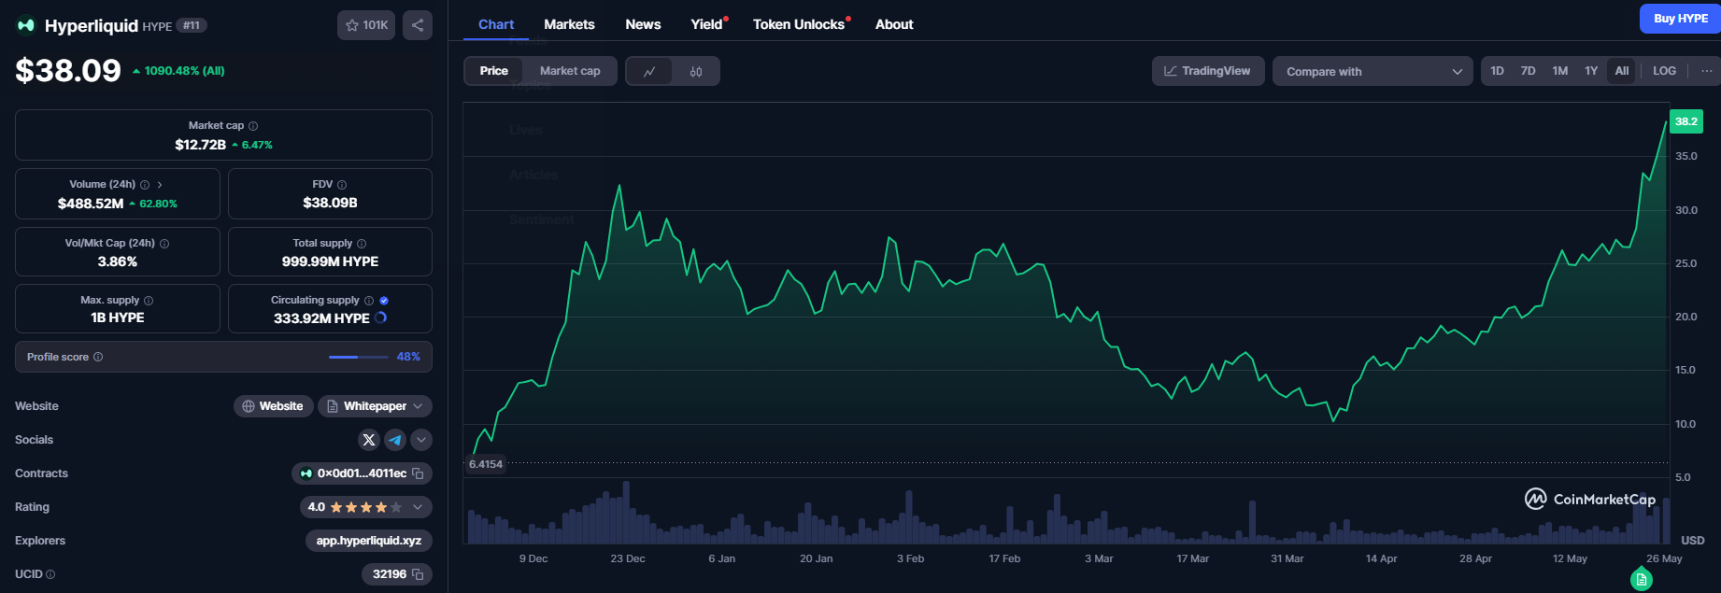
Task: Open the TradingView chart button
Action: click(1207, 71)
